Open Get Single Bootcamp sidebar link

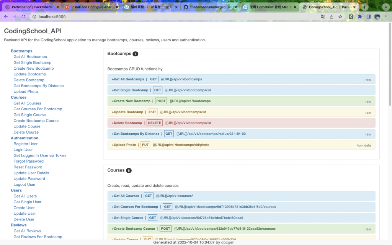click(x=33, y=62)
